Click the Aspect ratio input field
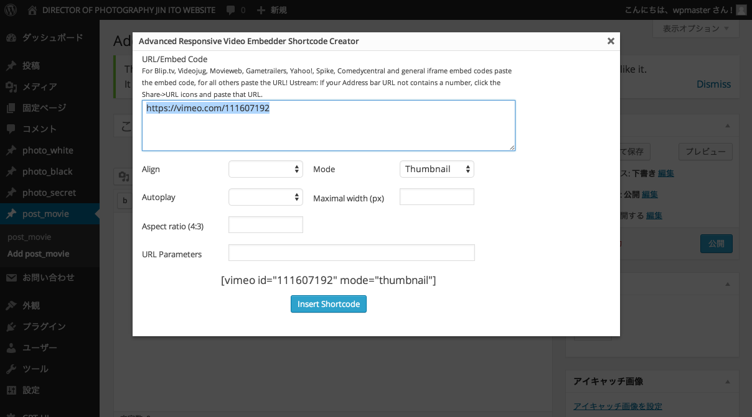 (266, 225)
